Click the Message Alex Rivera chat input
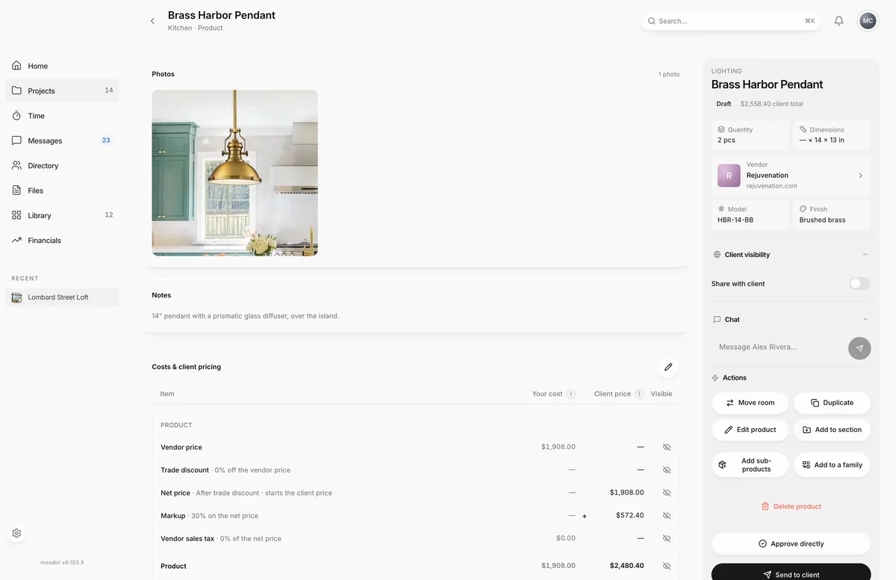 click(779, 347)
